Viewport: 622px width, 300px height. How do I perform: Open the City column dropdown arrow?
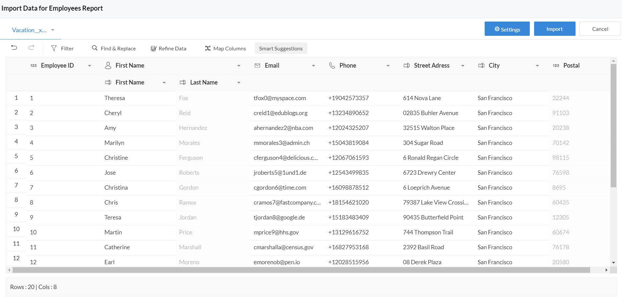(537, 66)
